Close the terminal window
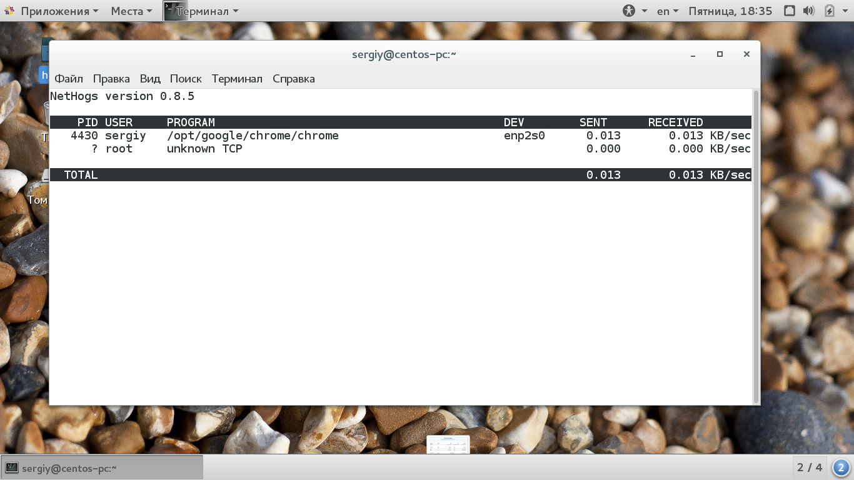Image resolution: width=854 pixels, height=480 pixels. pos(746,54)
